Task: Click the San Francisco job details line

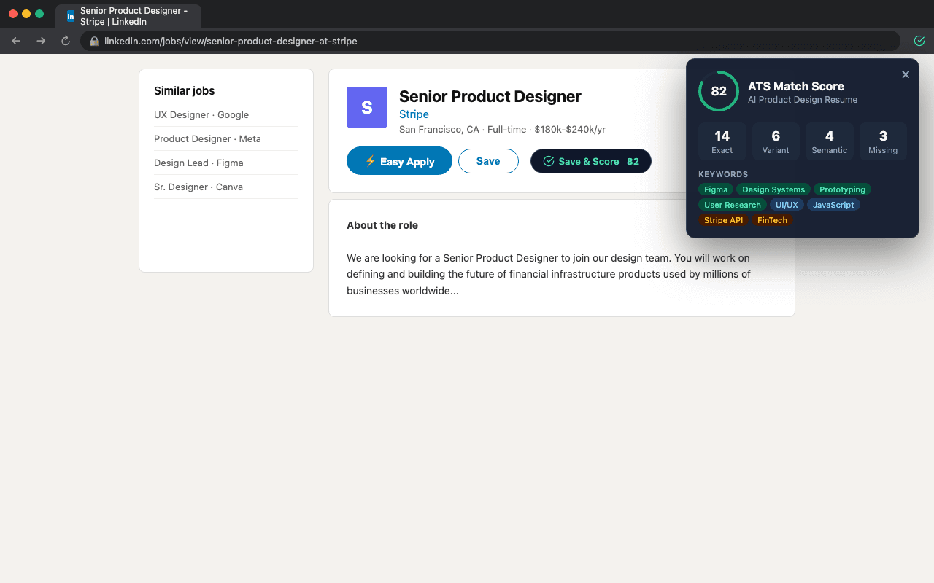Action: tap(502, 130)
